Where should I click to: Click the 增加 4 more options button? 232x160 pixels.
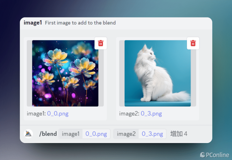tap(179, 134)
